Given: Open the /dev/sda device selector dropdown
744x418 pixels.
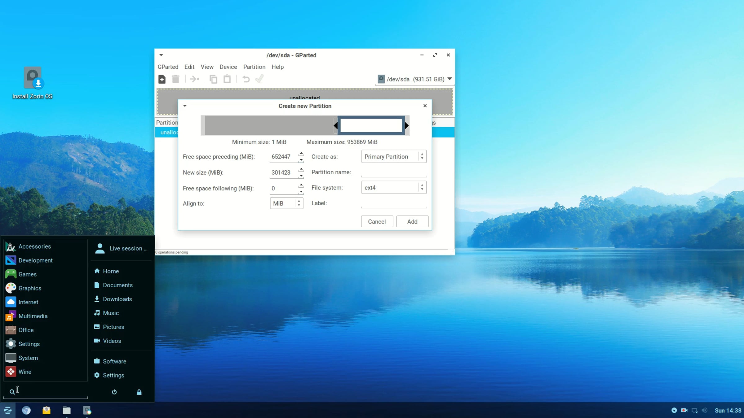Looking at the screenshot, I should point(414,79).
